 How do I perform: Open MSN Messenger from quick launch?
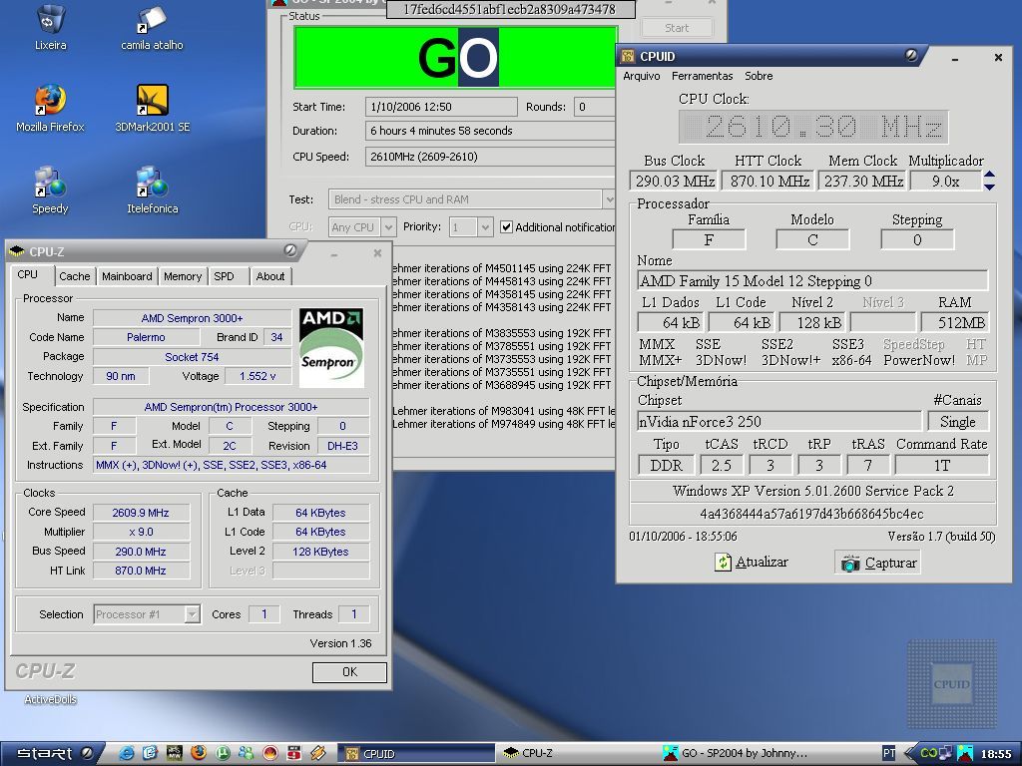(246, 753)
